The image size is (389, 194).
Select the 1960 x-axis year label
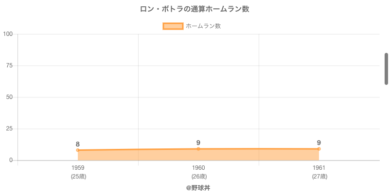pos(198,168)
